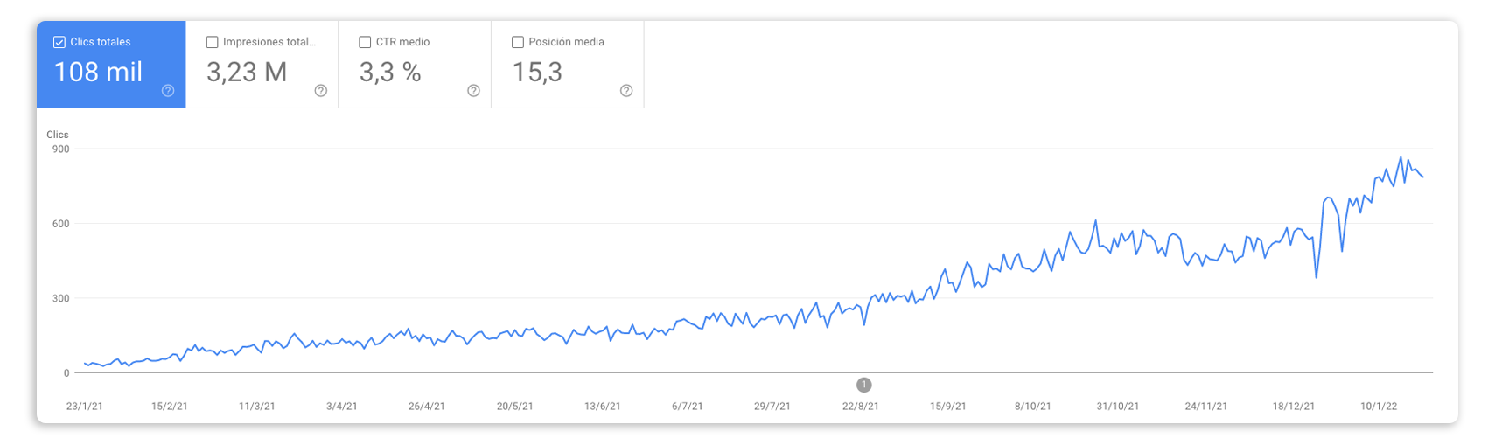This screenshot has height=445, width=1495.
Task: Click the 10/1/22 date label
Action: pyautogui.click(x=1379, y=407)
